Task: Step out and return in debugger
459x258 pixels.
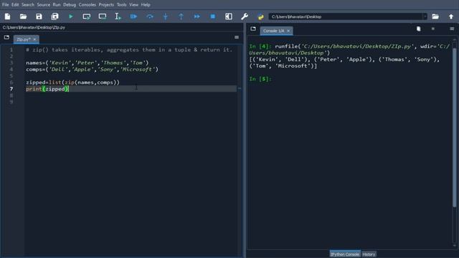Action: (x=181, y=16)
